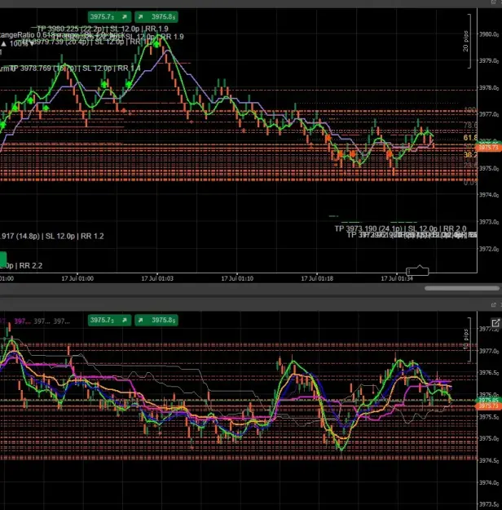Click the TP 3978.769 RR 1.4 label
Viewport: 502px width, 510px height.
pos(75,69)
